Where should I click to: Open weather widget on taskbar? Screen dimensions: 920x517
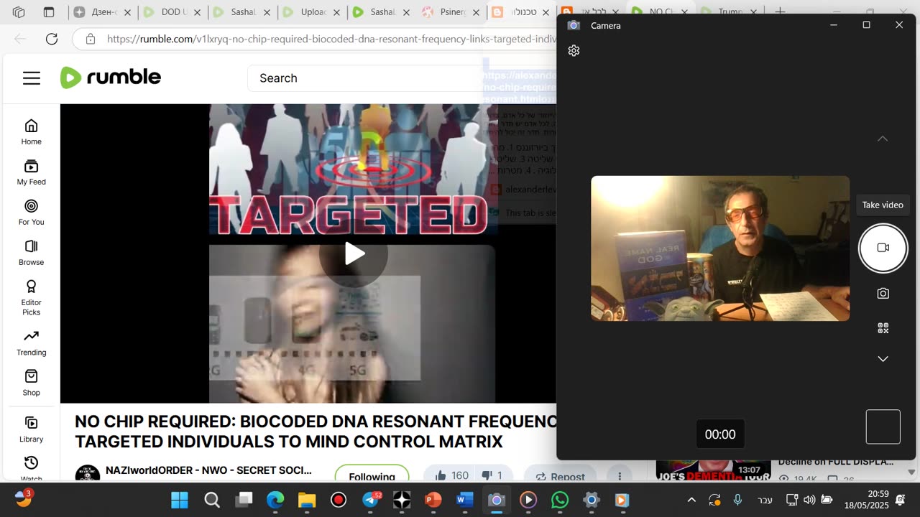click(x=23, y=499)
